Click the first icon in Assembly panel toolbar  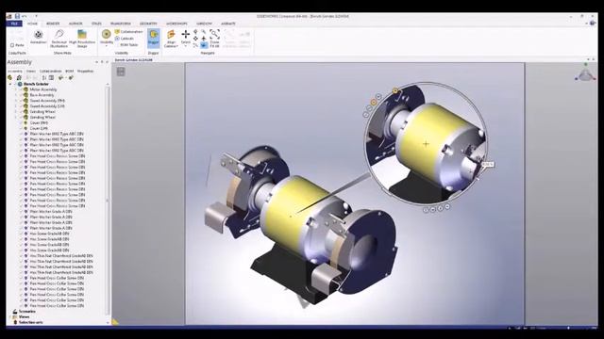click(x=10, y=77)
